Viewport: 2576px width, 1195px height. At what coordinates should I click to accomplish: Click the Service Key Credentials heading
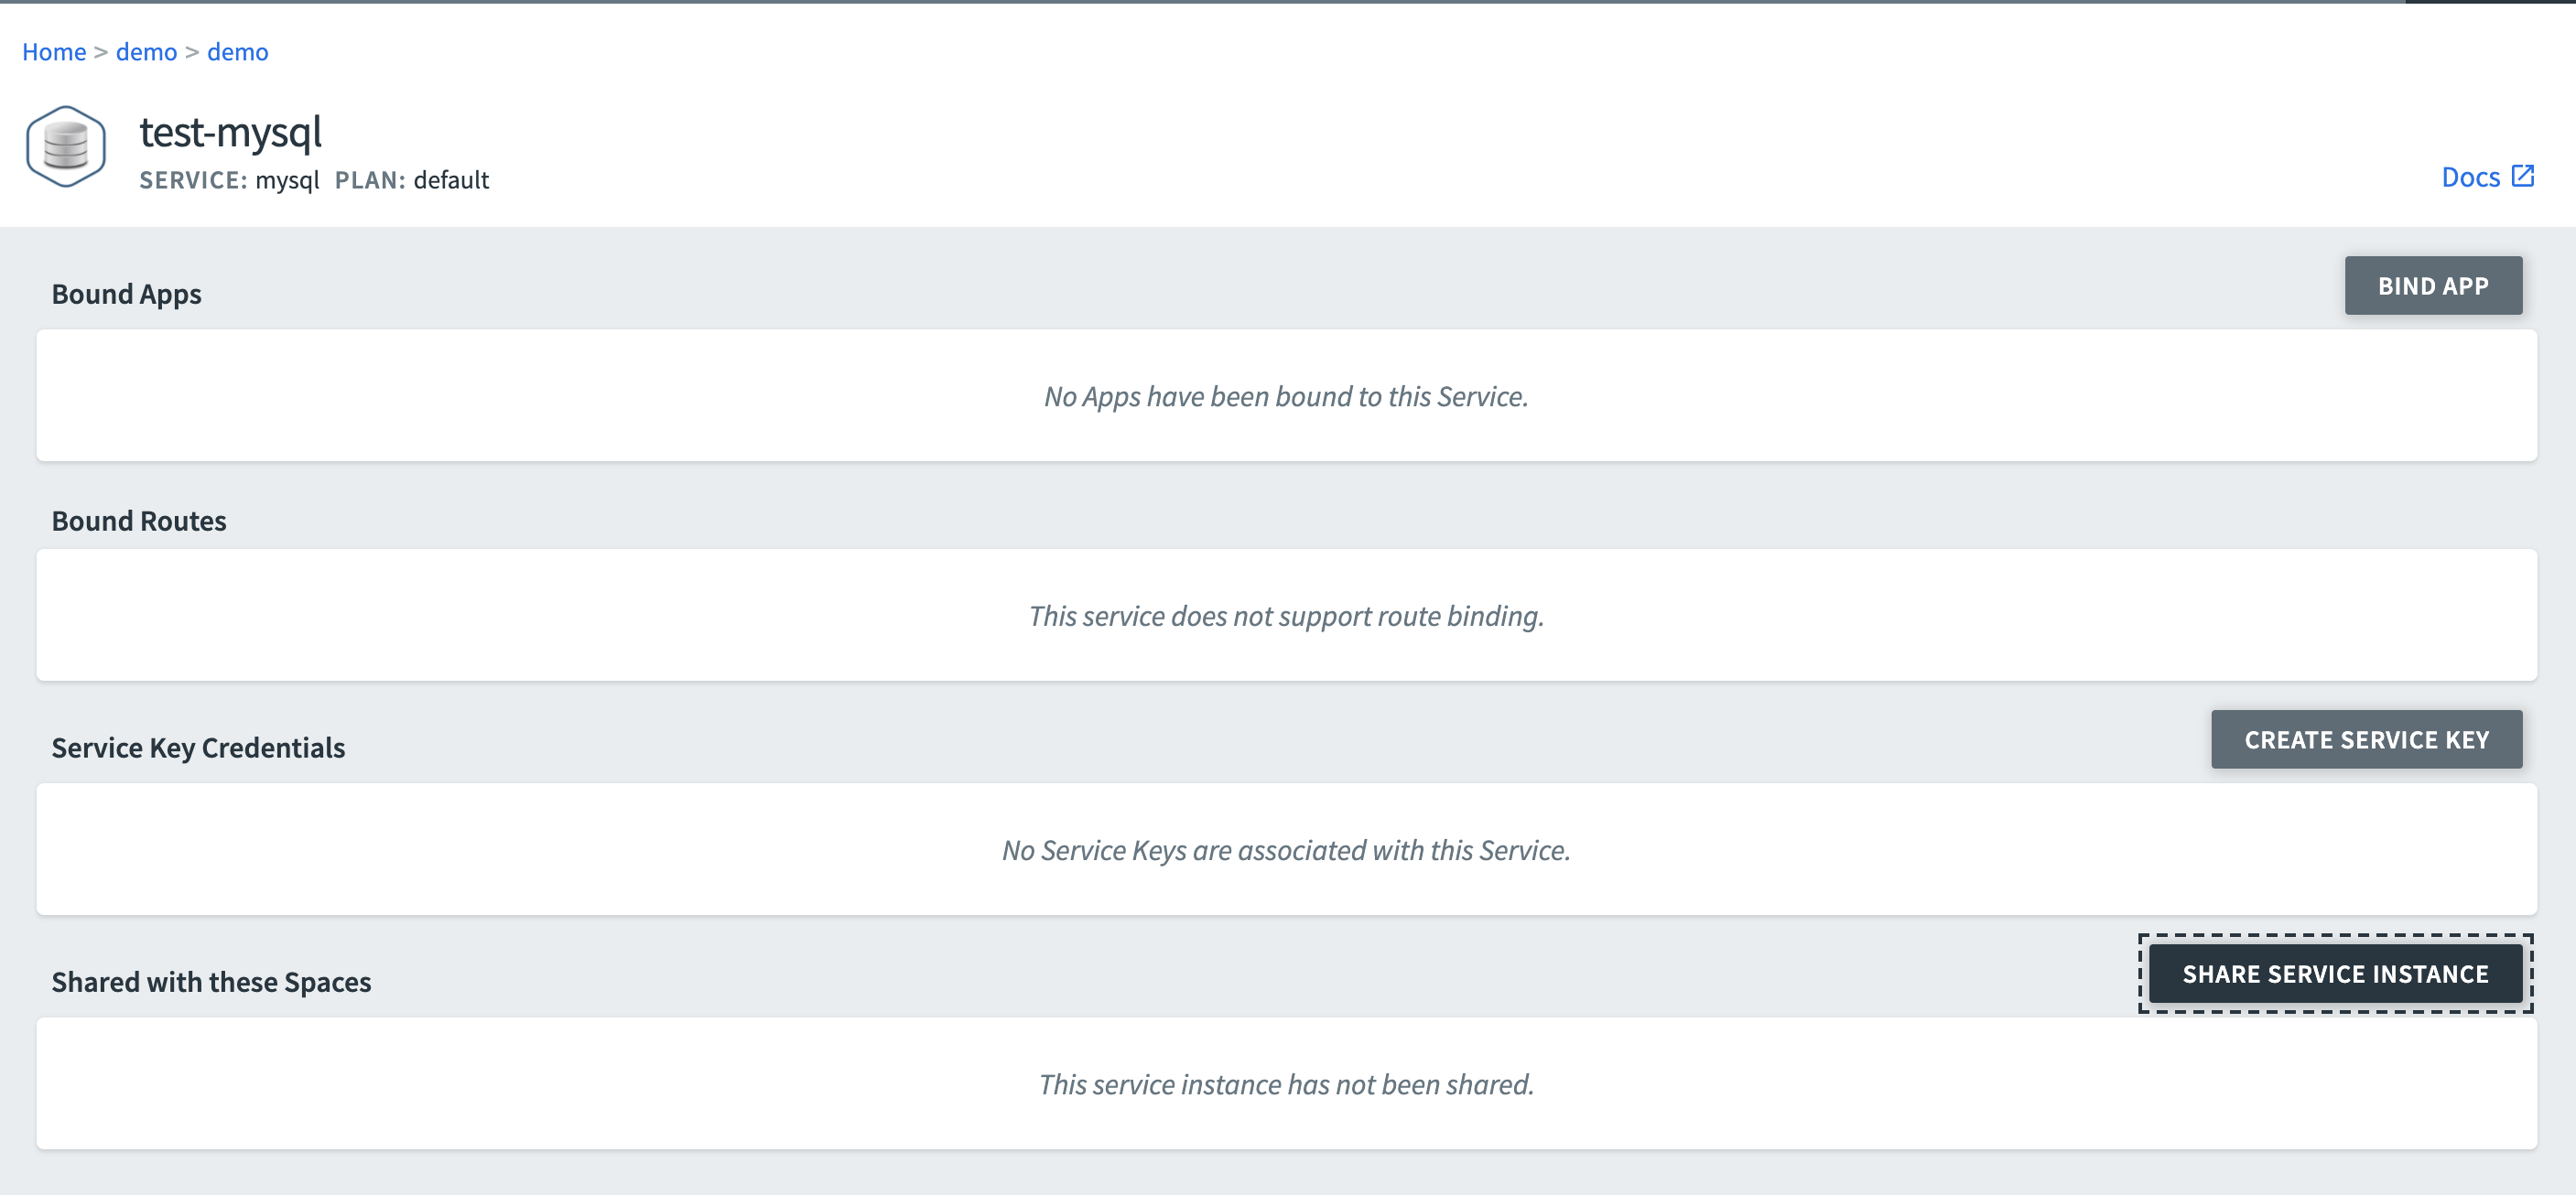(198, 748)
